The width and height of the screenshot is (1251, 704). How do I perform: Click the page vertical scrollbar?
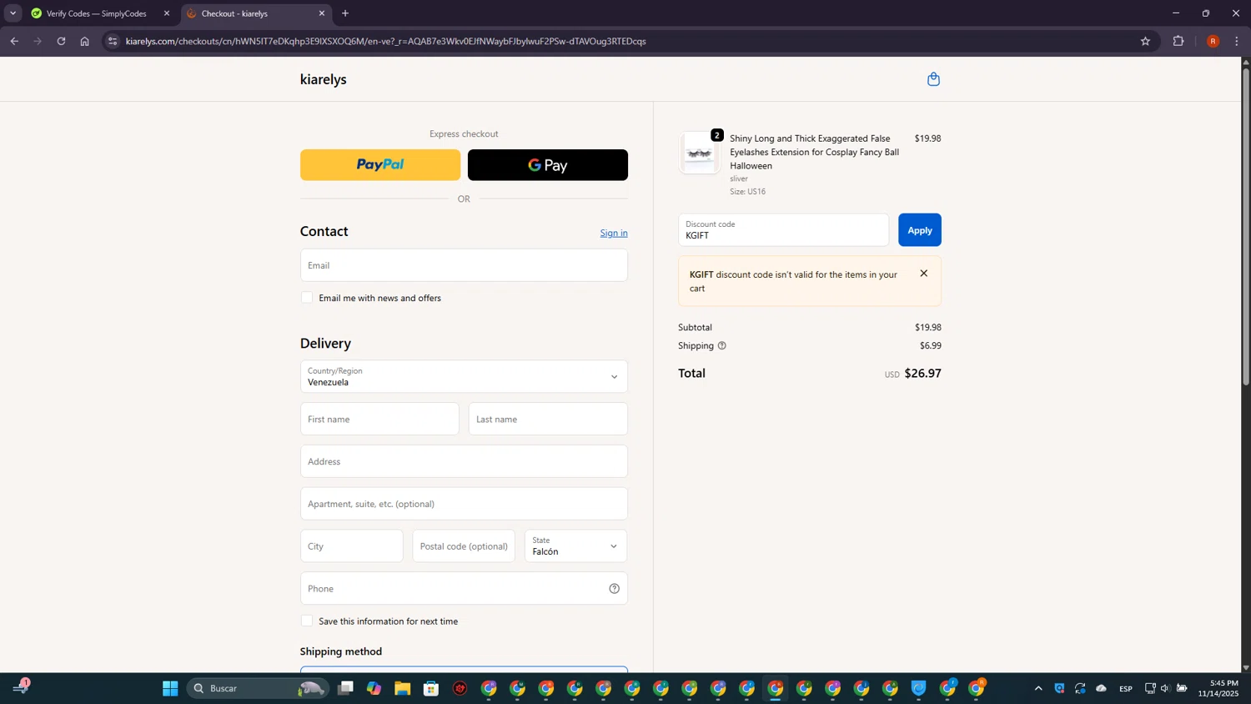(x=1246, y=225)
